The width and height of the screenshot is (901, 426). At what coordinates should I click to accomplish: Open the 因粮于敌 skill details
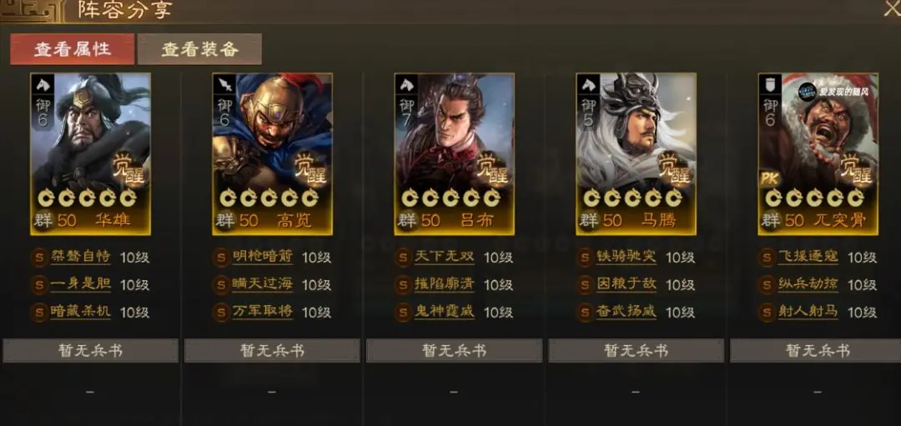tap(626, 284)
